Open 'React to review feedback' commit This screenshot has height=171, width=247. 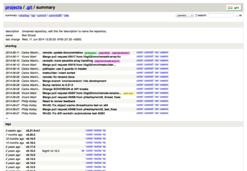pos(59,101)
